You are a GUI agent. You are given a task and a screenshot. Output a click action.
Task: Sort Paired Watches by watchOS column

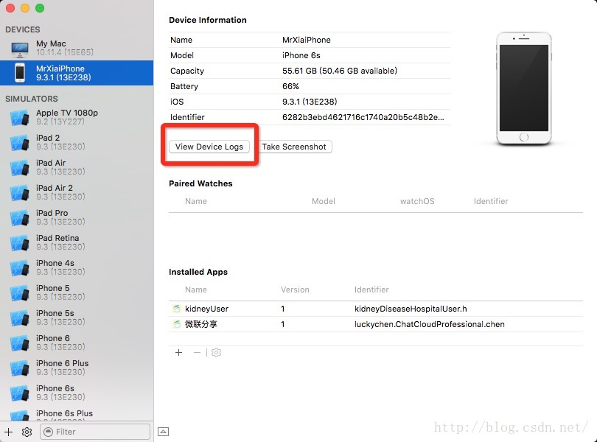(x=417, y=201)
